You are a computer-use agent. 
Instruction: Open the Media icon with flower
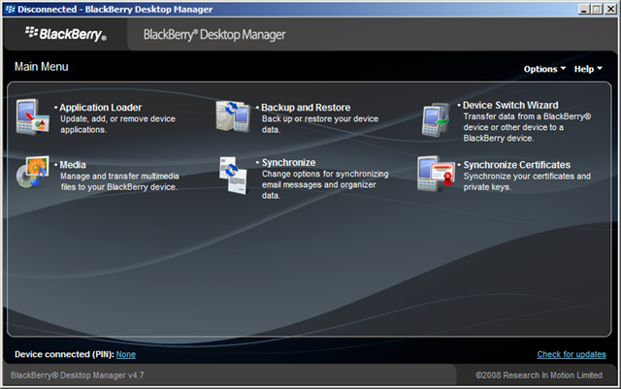32,172
